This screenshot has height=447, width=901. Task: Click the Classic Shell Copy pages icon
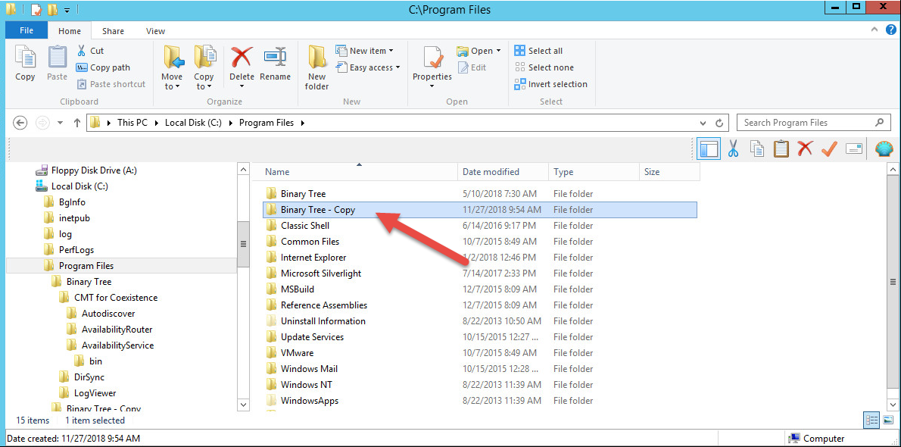[757, 149]
